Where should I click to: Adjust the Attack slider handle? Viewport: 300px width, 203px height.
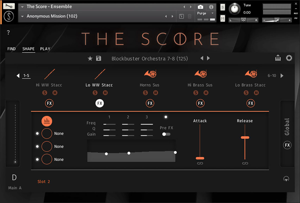pos(200,158)
